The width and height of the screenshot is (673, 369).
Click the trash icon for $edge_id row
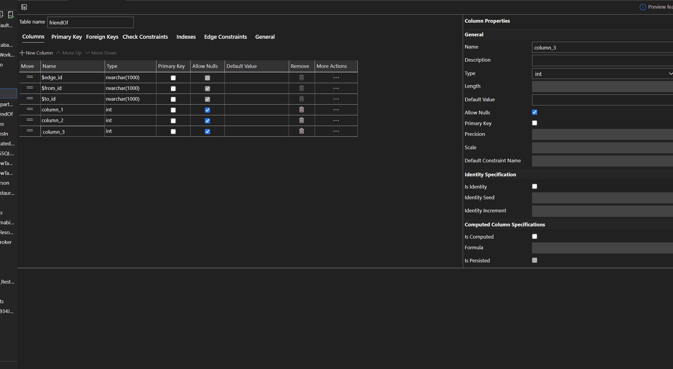pyautogui.click(x=302, y=77)
